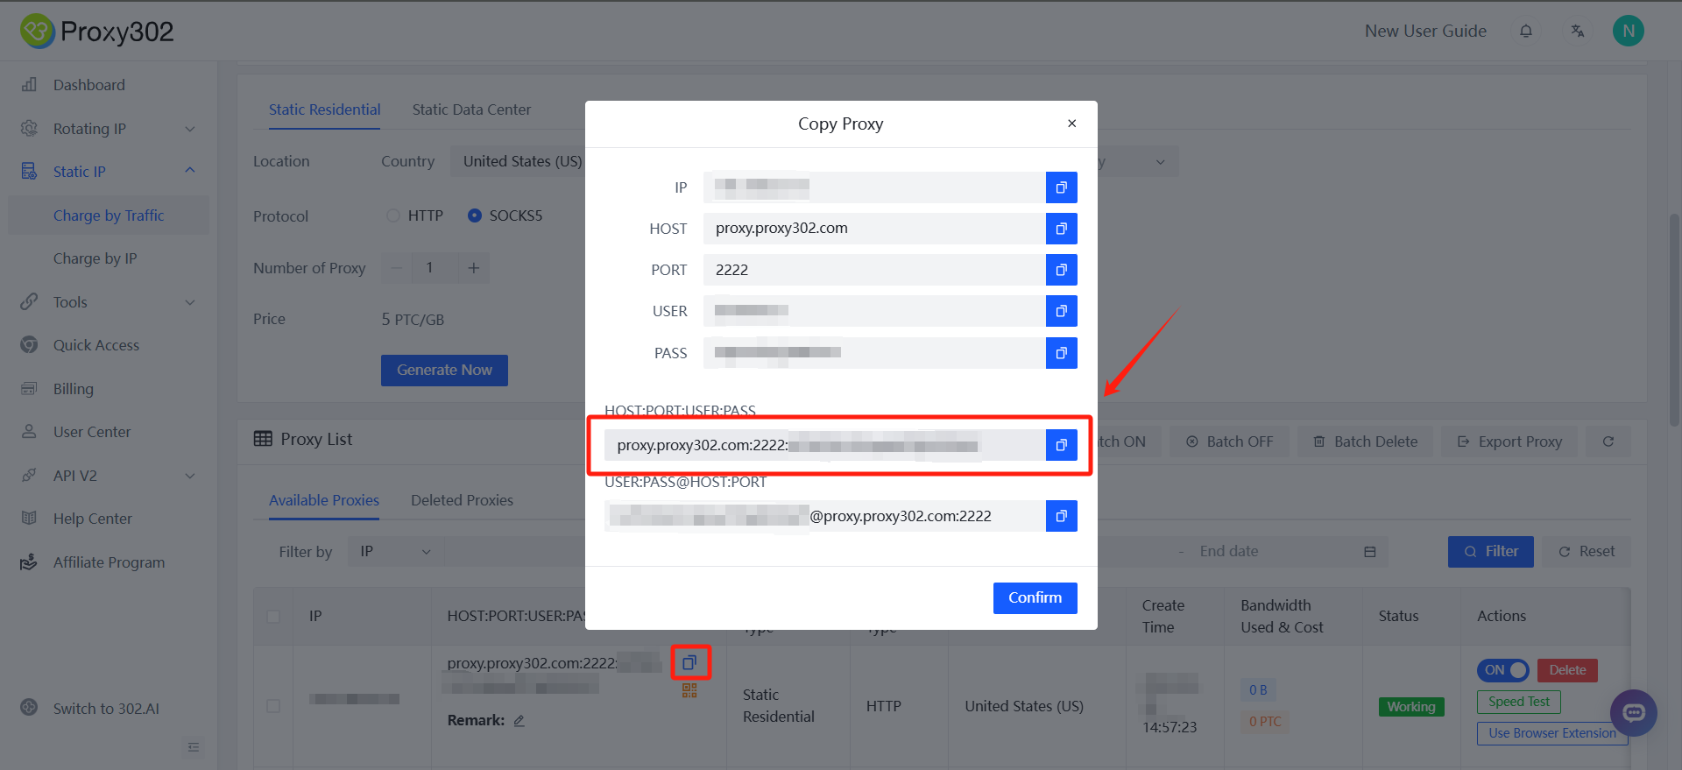Toggle the ON switch for the proxy

click(1502, 670)
